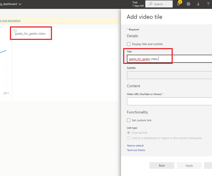The width and height of the screenshot is (212, 176).
Task: Expand the dashboard name dropdown chevron
Action: [x=20, y=4]
